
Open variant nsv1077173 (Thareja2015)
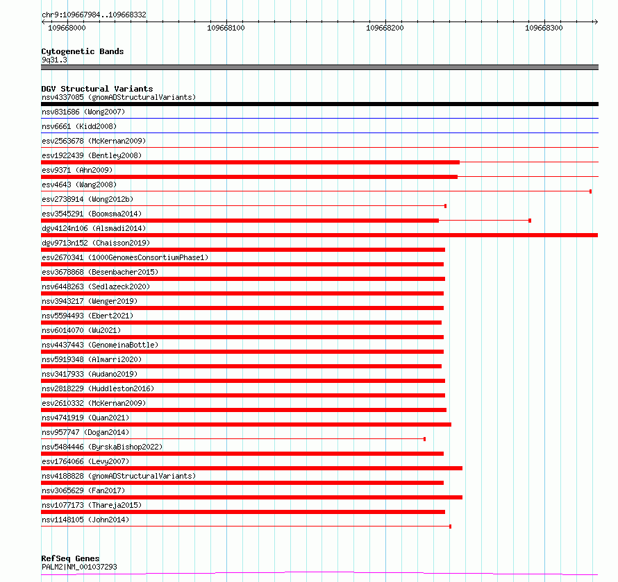[92, 505]
